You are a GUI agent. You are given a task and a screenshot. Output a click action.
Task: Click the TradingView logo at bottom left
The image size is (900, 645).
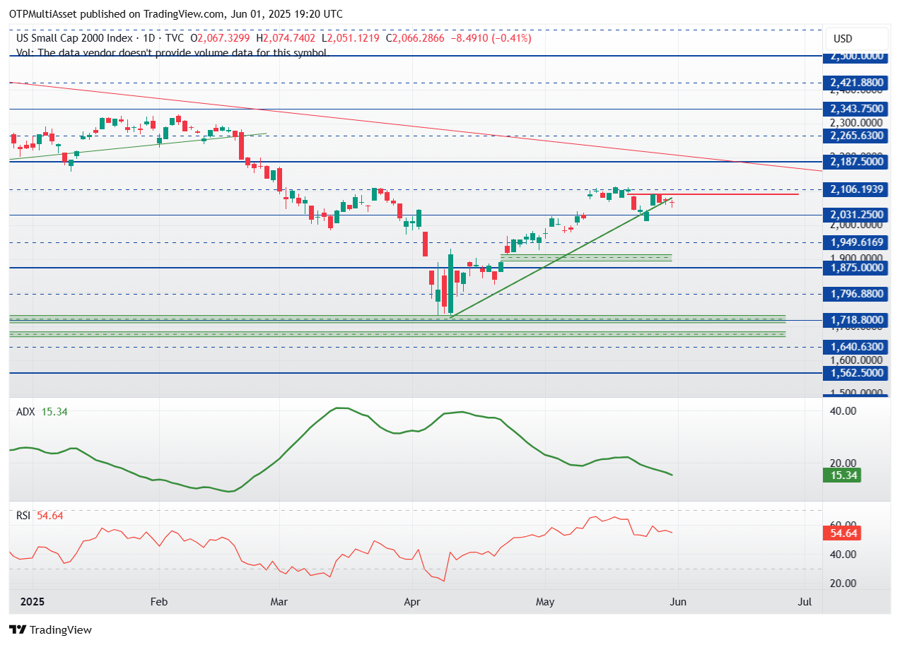pyautogui.click(x=50, y=629)
